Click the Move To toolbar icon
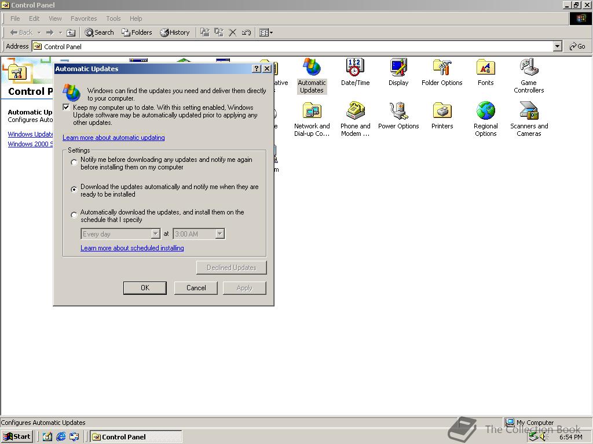The height and width of the screenshot is (444, 593). 204,32
